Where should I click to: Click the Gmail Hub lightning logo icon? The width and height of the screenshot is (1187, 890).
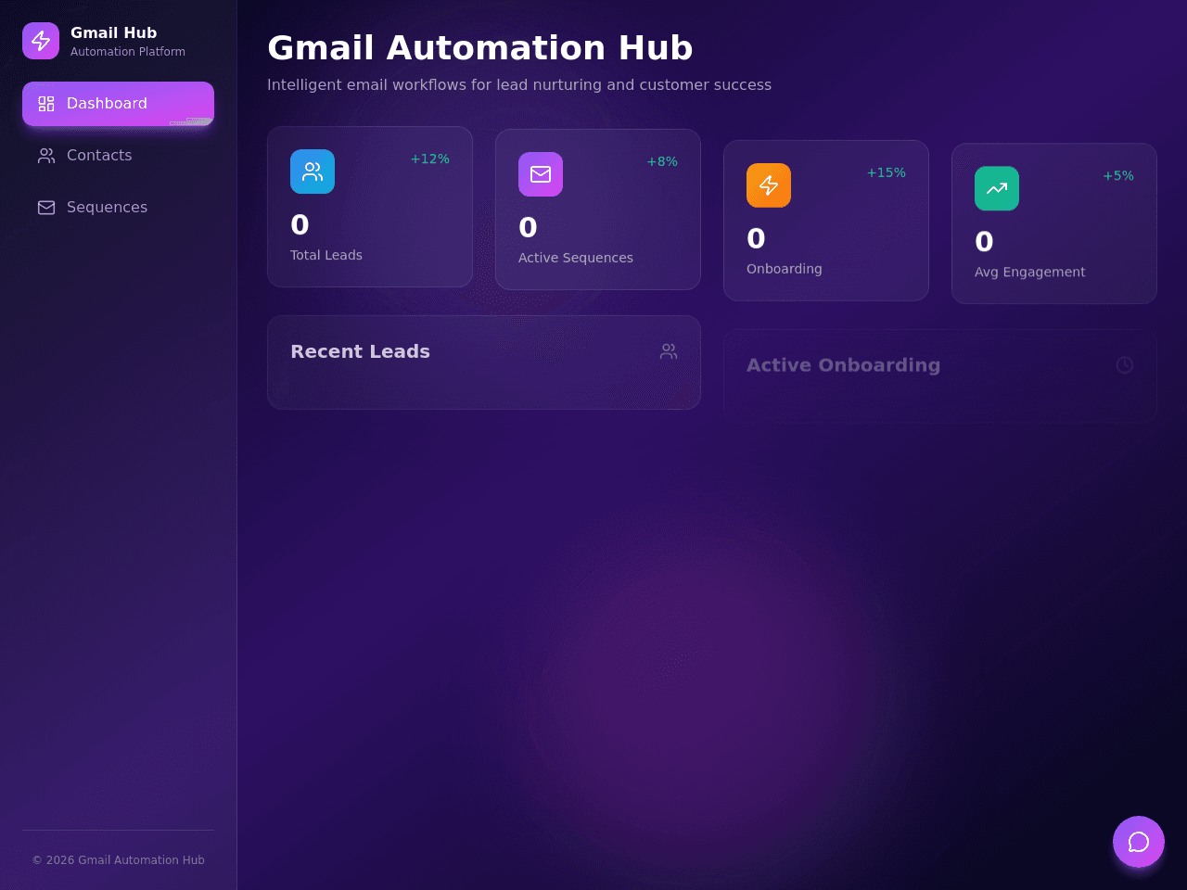tap(41, 41)
